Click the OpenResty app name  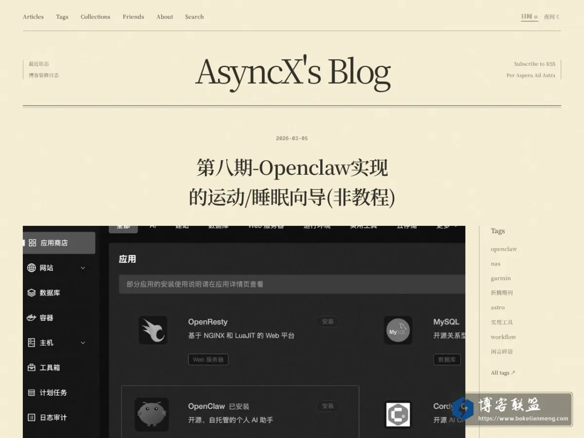208,322
